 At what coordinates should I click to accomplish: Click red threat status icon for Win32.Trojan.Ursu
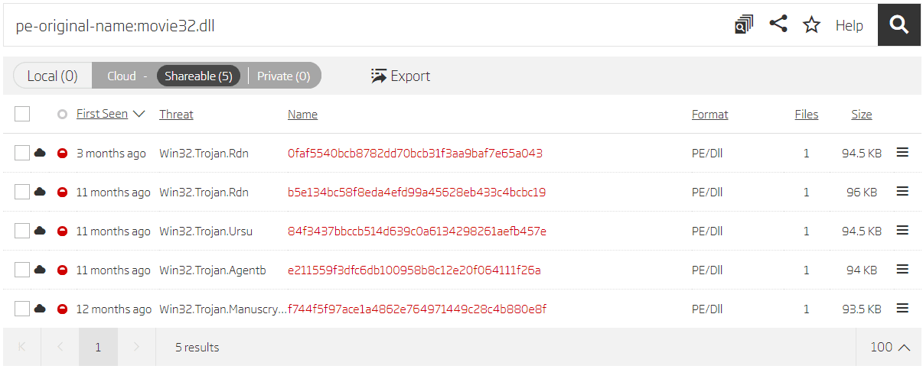pos(63,231)
